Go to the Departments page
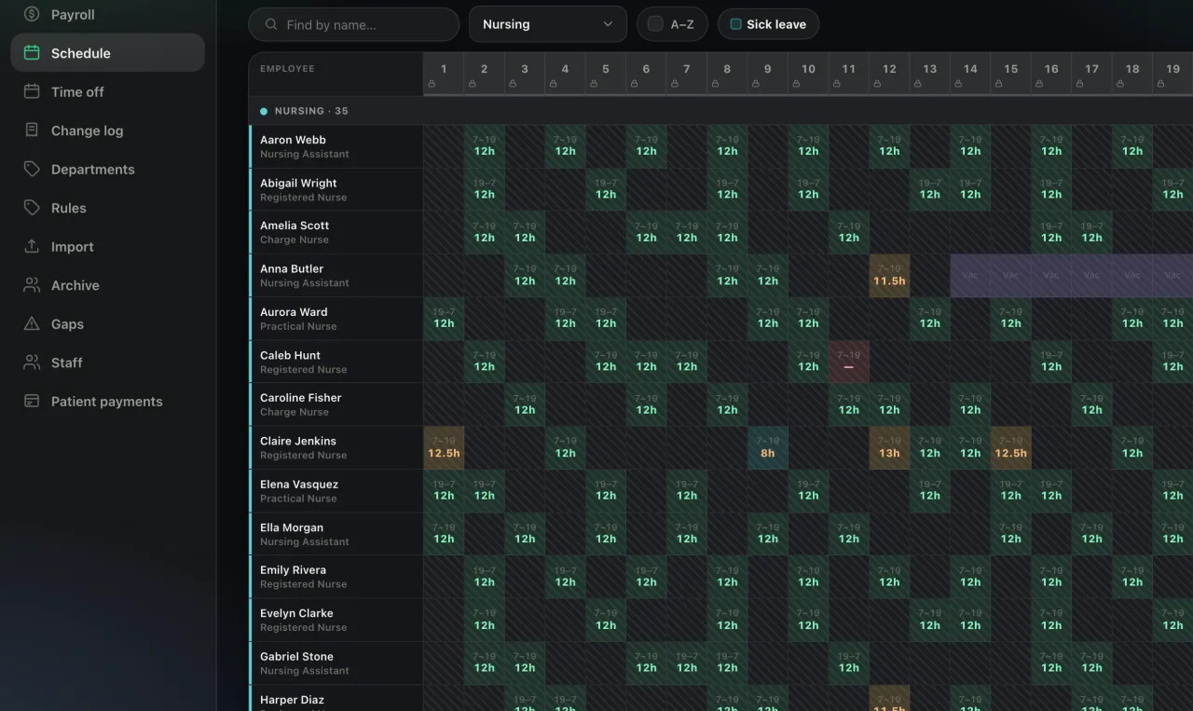The height and width of the screenshot is (711, 1193). click(x=107, y=169)
